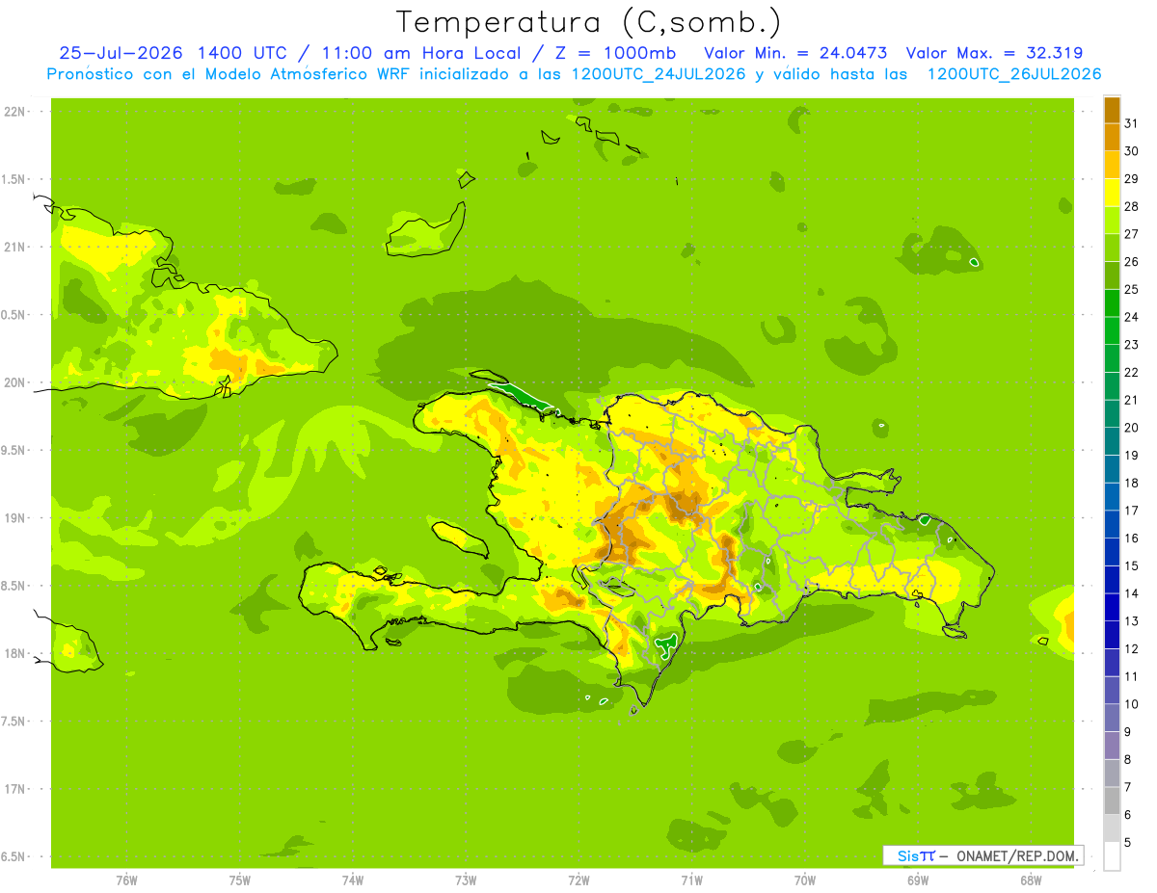Click legend value label "20"
Viewport: 1157px width, 893px height.
point(1131,428)
